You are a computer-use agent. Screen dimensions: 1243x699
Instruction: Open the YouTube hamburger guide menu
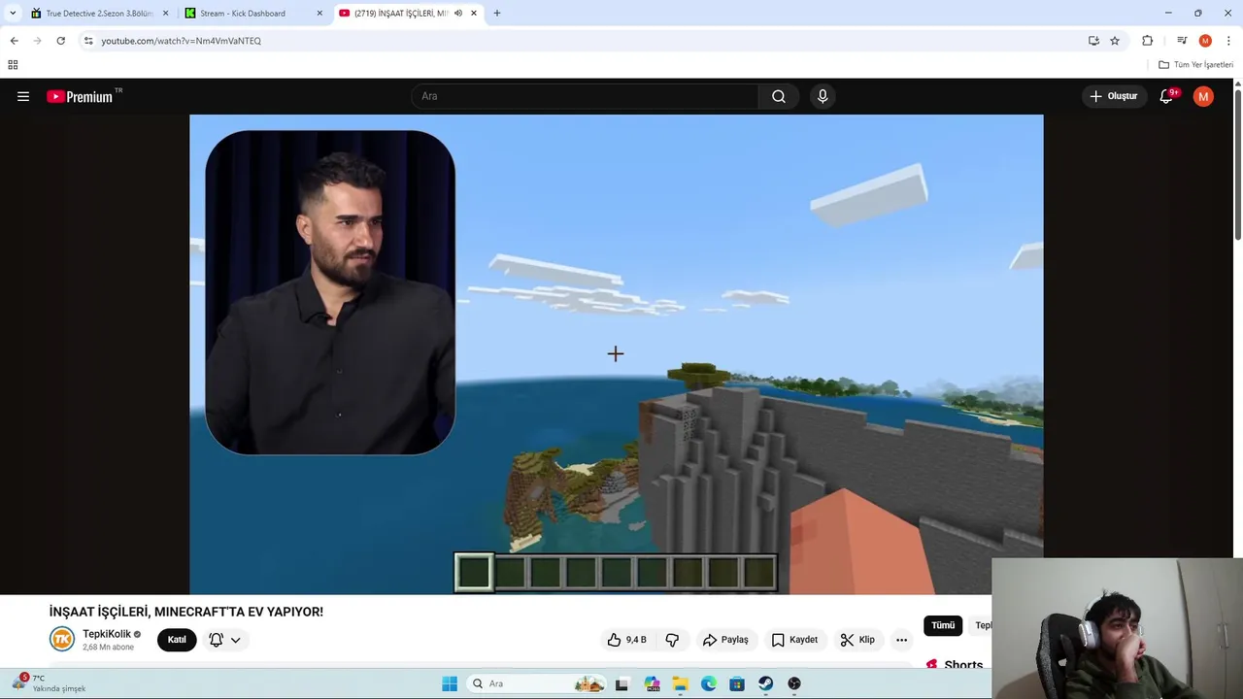(23, 96)
